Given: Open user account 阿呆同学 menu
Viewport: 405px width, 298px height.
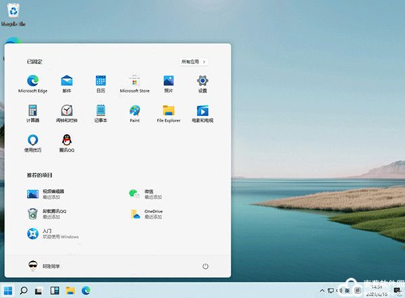Looking at the screenshot, I should click(x=45, y=266).
